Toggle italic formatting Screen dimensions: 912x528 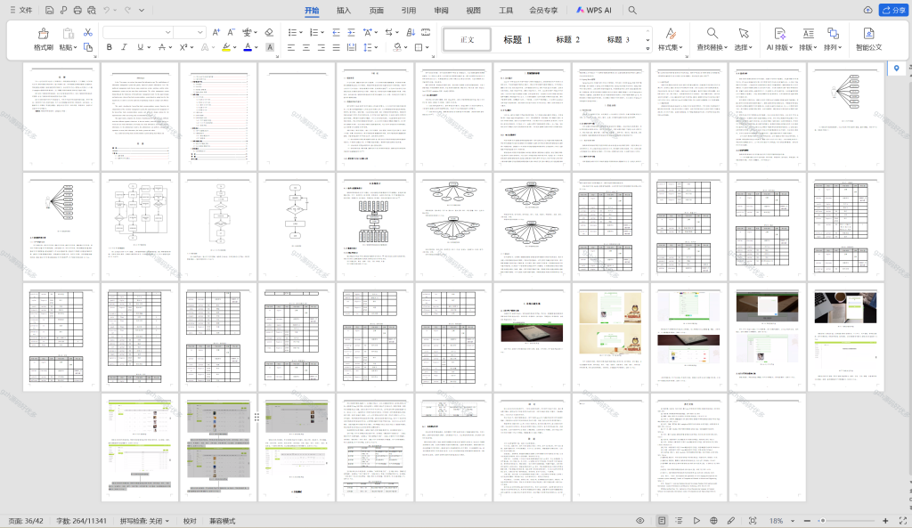124,47
